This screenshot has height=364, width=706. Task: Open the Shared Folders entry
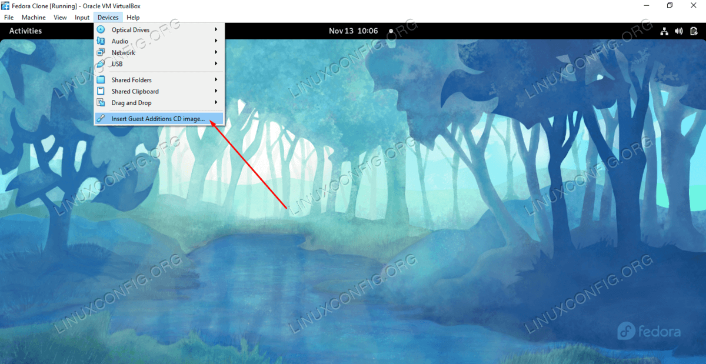pyautogui.click(x=159, y=80)
